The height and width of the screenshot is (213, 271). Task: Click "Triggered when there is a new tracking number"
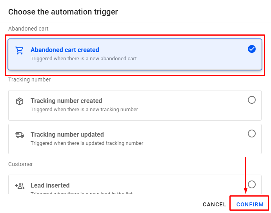click(x=84, y=110)
